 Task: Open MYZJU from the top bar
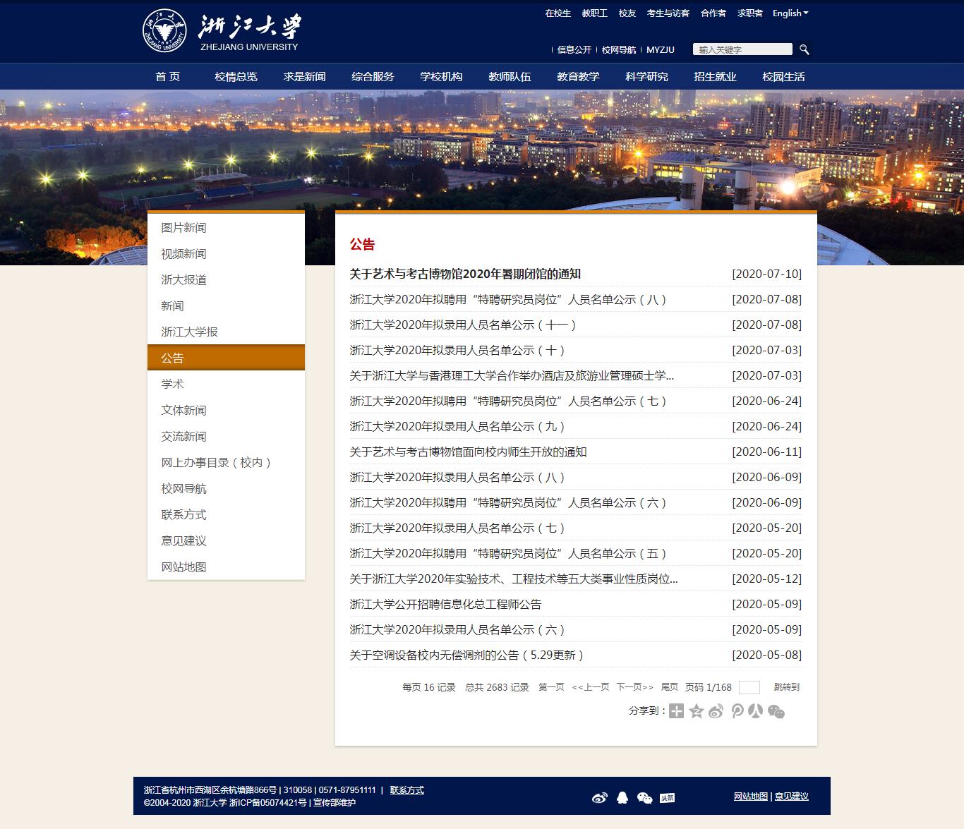pyautogui.click(x=659, y=49)
